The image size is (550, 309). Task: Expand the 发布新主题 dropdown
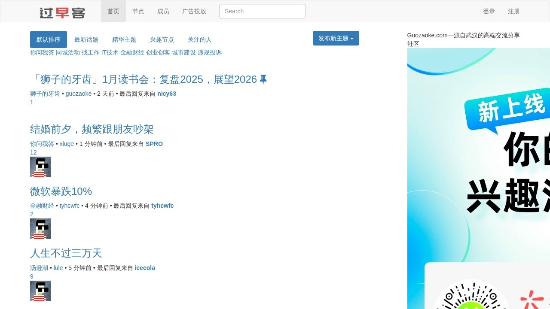[336, 38]
